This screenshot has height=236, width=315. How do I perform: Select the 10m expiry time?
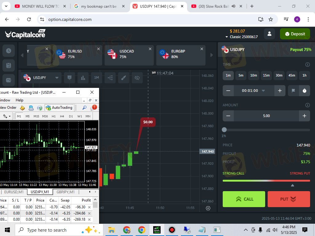(x=253, y=76)
